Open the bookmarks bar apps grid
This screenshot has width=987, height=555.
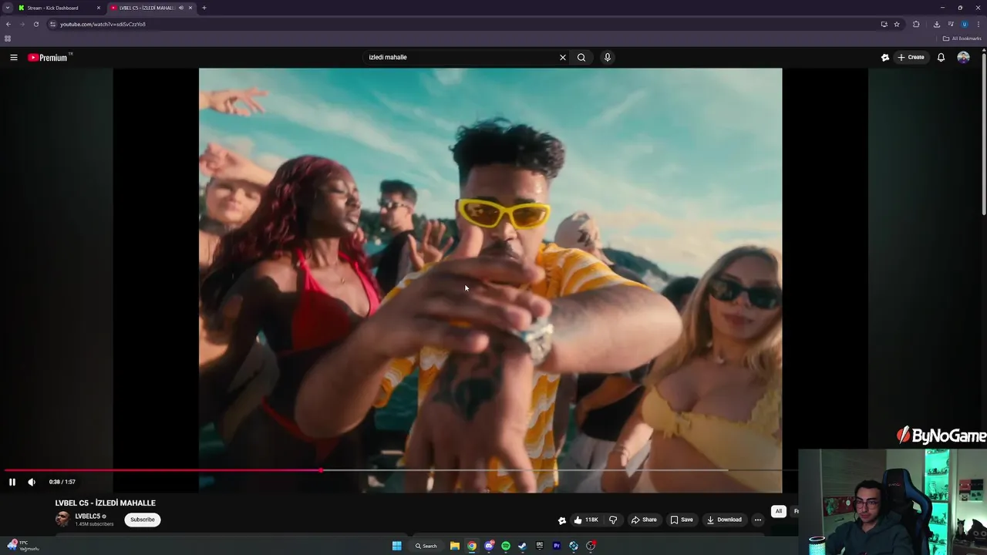8,39
